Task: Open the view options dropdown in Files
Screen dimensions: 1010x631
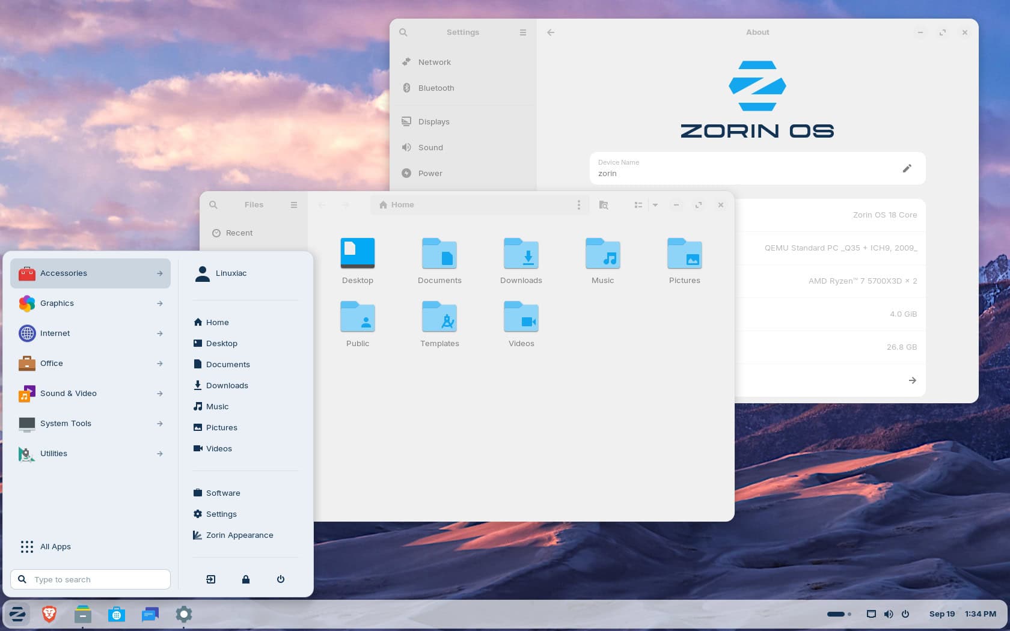Action: (x=655, y=205)
